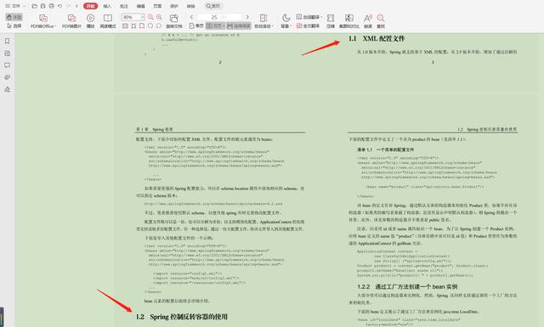Click the heading 1.2.2 通过工厂方法创建一个 bean 实例

pyautogui.click(x=407, y=287)
